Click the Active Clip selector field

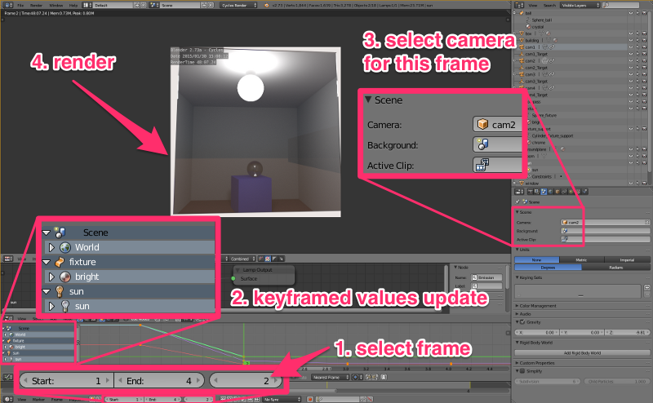605,239
